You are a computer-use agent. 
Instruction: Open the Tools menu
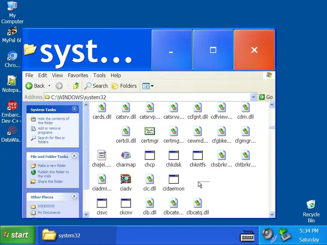click(x=99, y=75)
